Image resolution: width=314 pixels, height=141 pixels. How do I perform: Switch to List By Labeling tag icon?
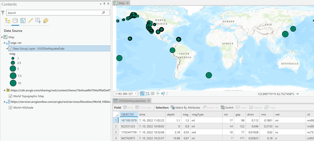(x=46, y=21)
